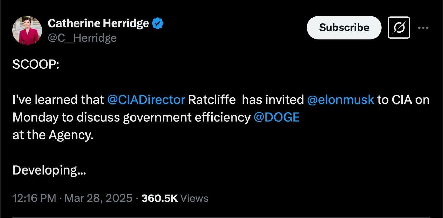Click the Mar 28, 2025 date
This screenshot has height=218, width=443.
click(98, 198)
